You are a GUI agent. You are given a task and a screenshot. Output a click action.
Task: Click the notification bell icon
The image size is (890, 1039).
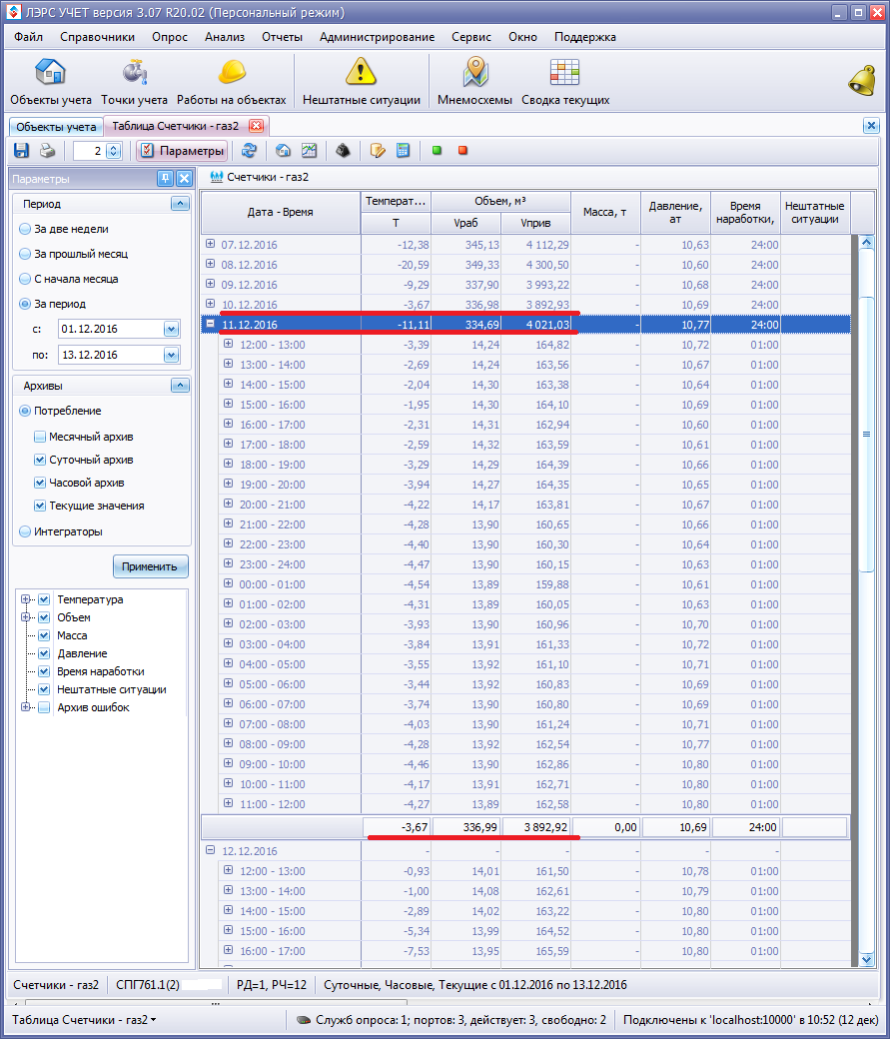(x=861, y=80)
